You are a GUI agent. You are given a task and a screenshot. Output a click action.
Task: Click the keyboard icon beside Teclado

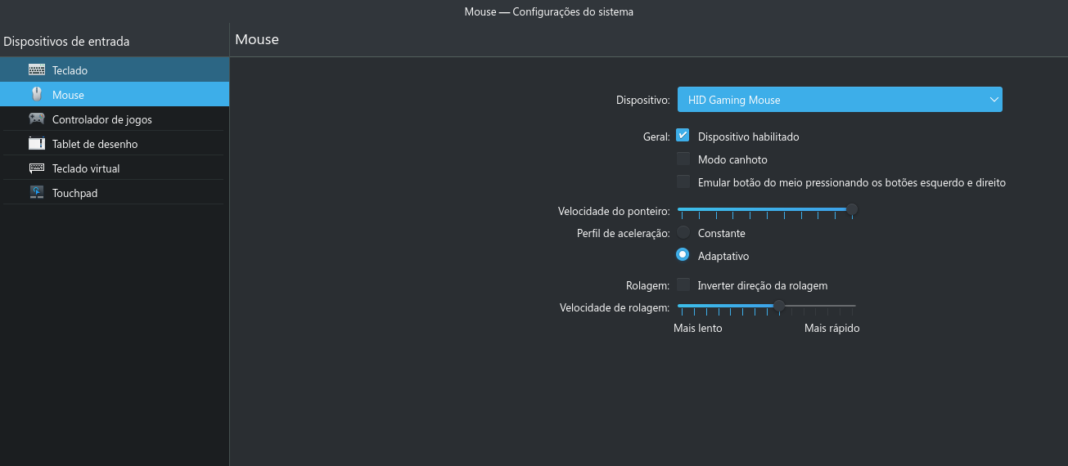(x=37, y=70)
